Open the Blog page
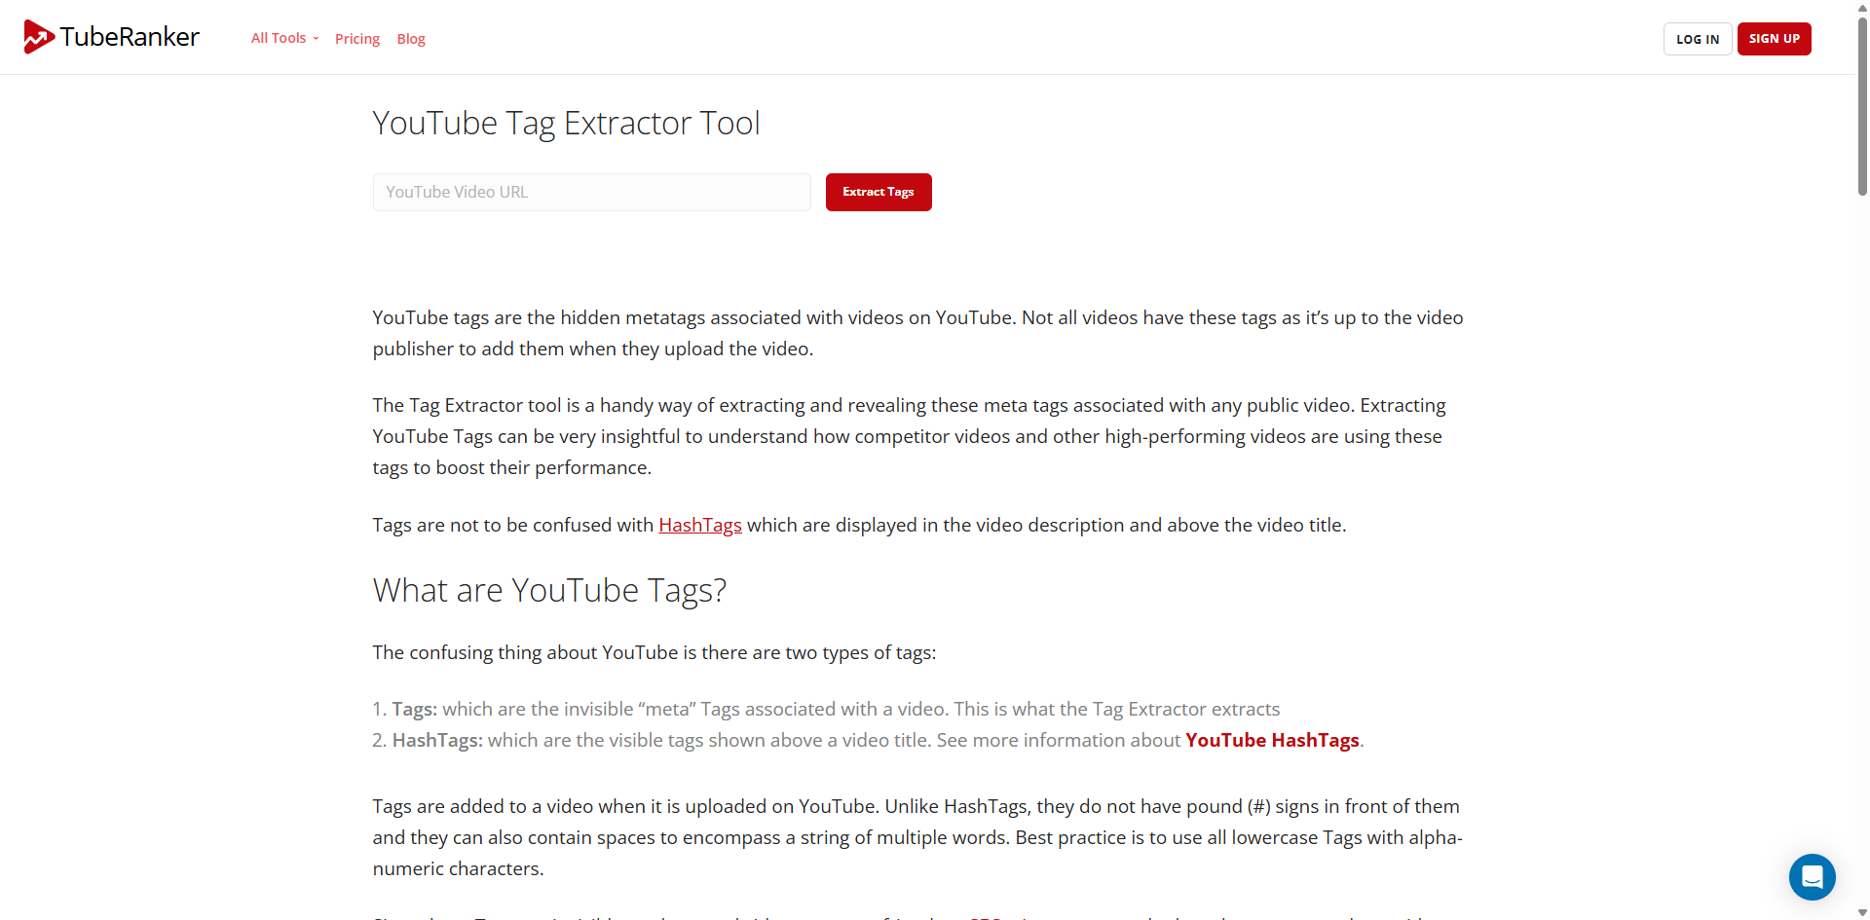 tap(410, 38)
